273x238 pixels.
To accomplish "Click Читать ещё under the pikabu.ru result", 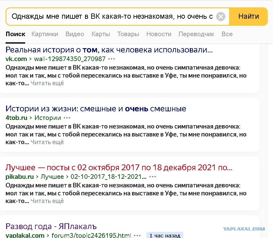I will coord(47,201).
